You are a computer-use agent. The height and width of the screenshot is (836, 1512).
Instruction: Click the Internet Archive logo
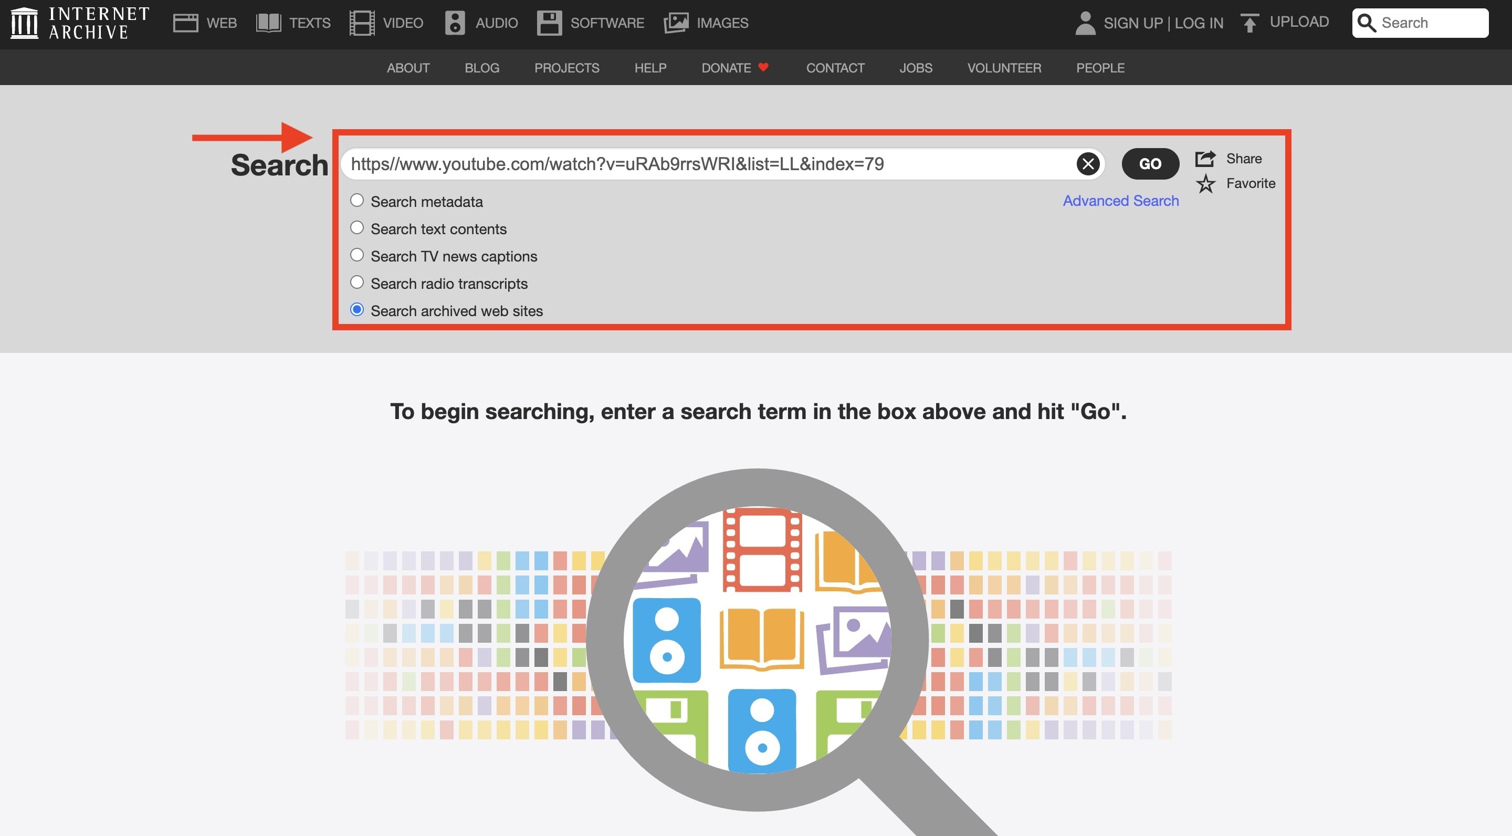(80, 23)
